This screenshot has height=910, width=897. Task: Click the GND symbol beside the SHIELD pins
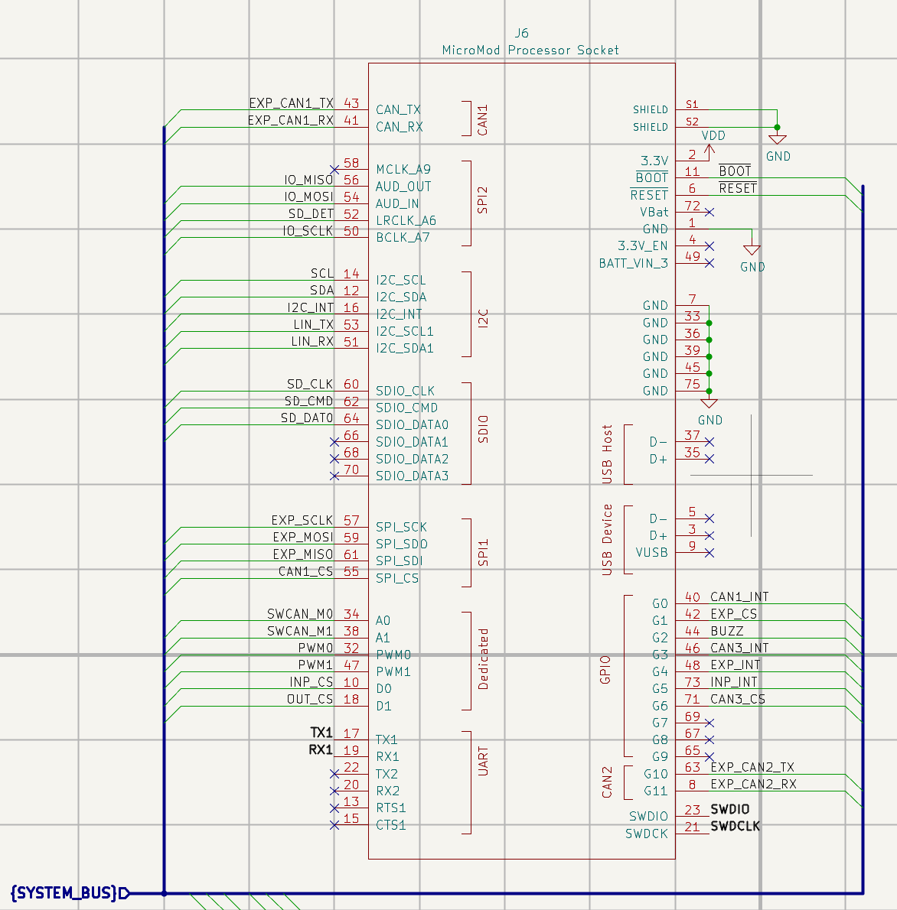point(778,141)
